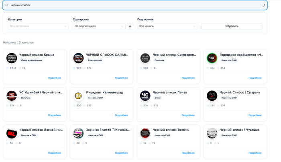Click Подробнее link on Черный список Чувашия
Viewport: 281px width, 162px height.
pos(255,153)
